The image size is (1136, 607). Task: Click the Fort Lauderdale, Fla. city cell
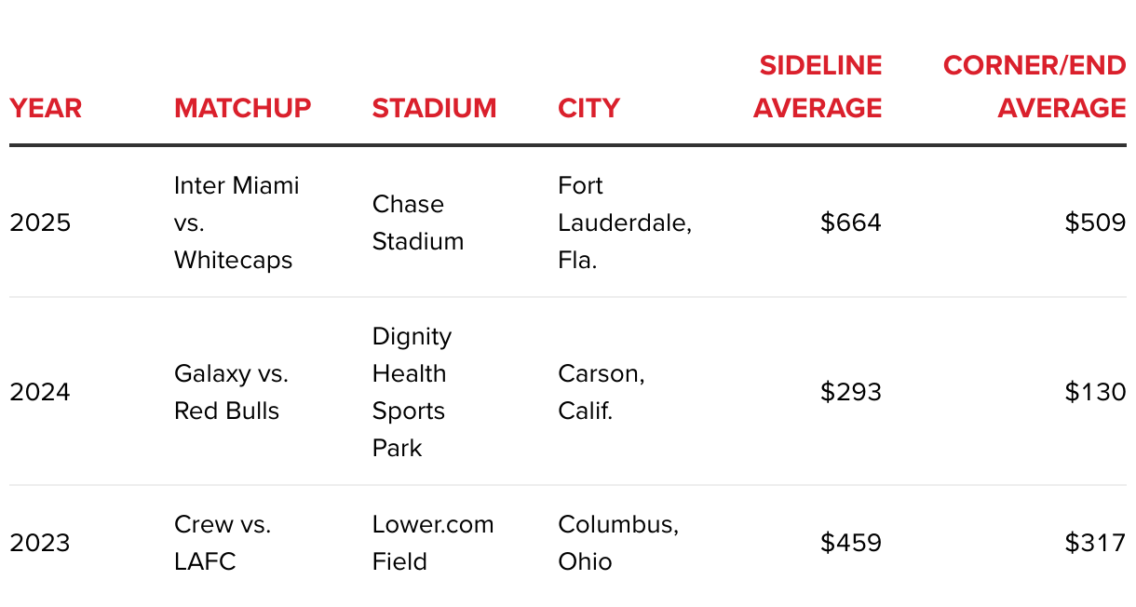point(625,223)
